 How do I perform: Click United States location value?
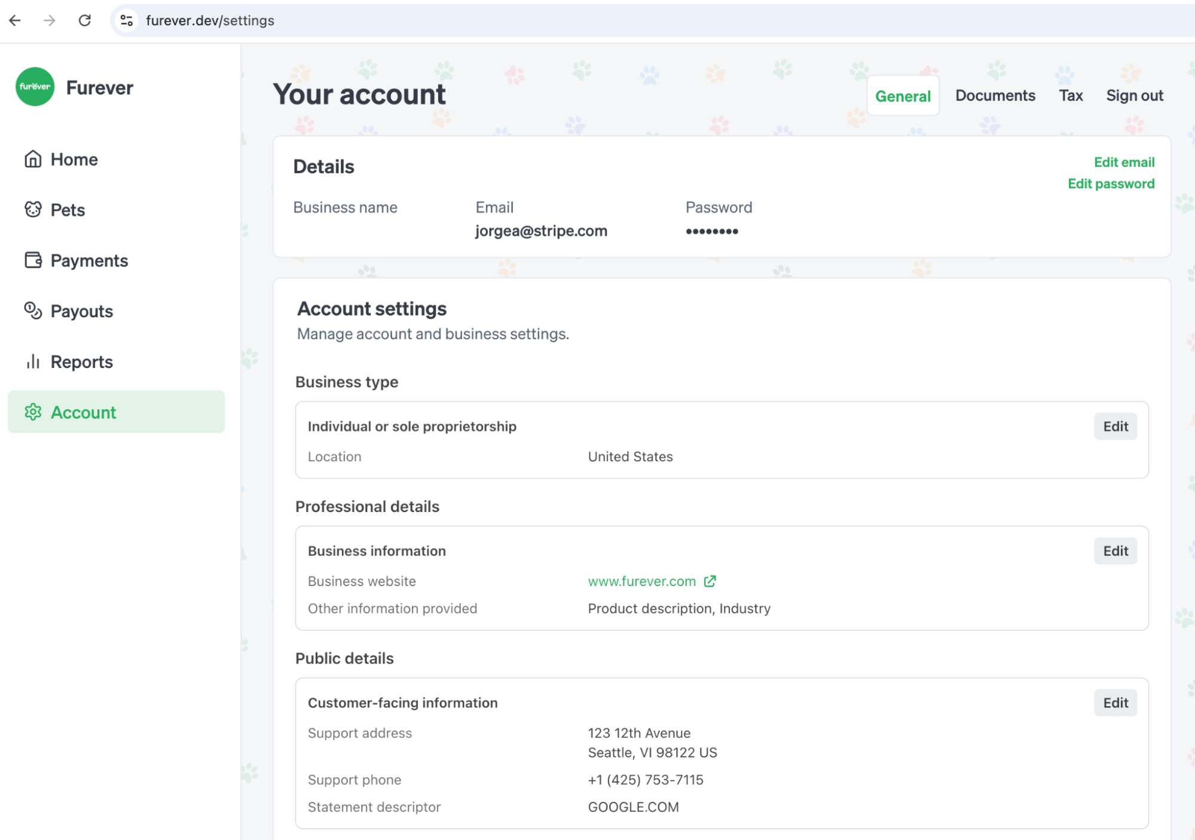(630, 456)
